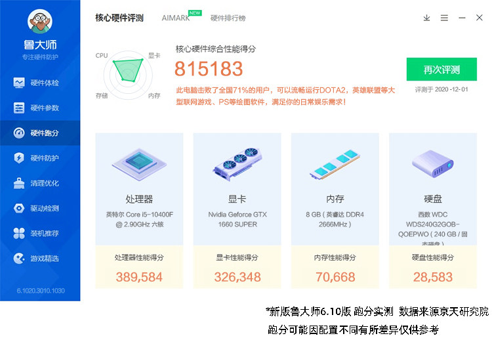This screenshot has height=338, width=492.
Task: Click version number 6.1020.3010.1030
Action: click(x=41, y=291)
